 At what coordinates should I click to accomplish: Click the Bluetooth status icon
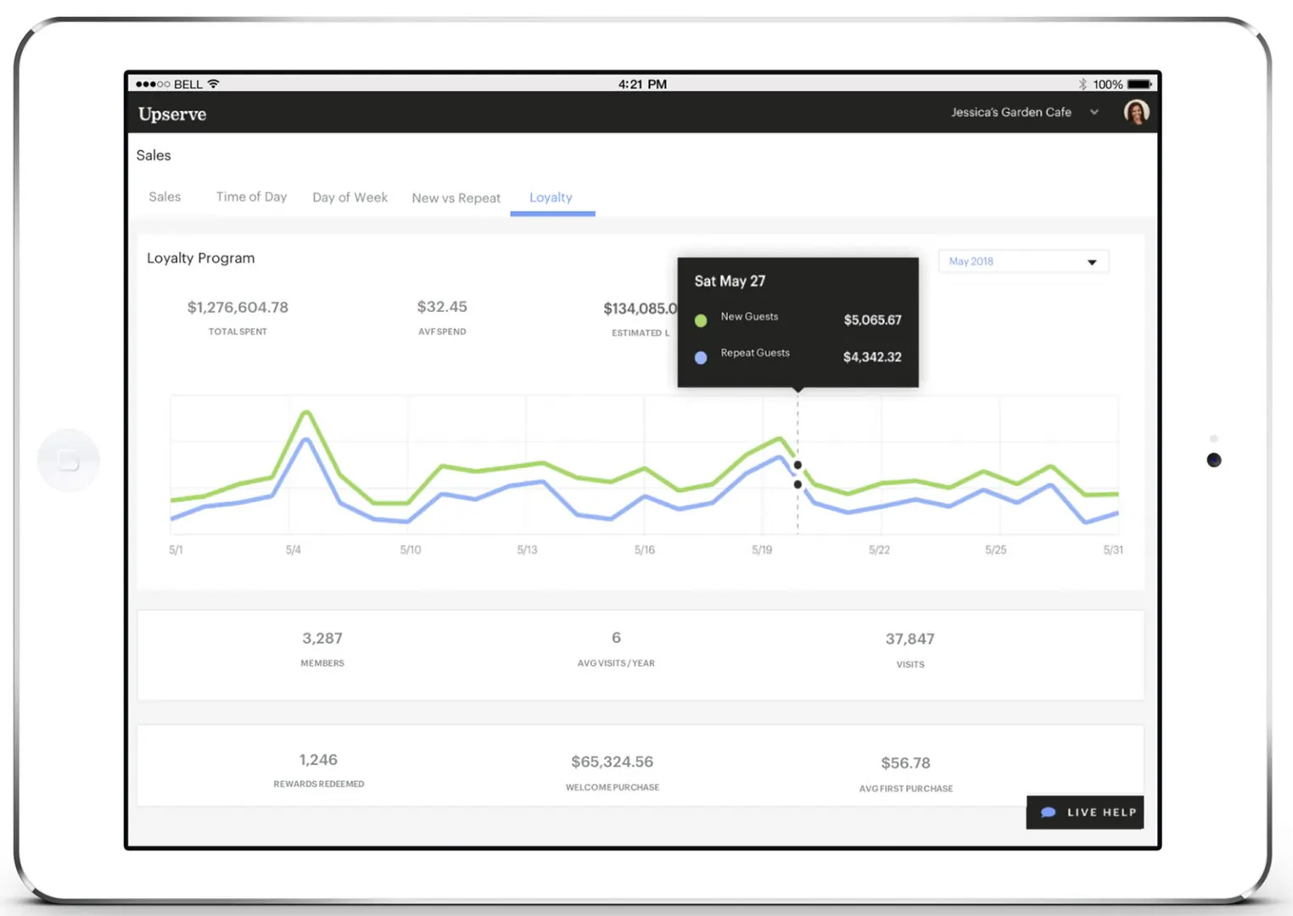(x=1082, y=84)
